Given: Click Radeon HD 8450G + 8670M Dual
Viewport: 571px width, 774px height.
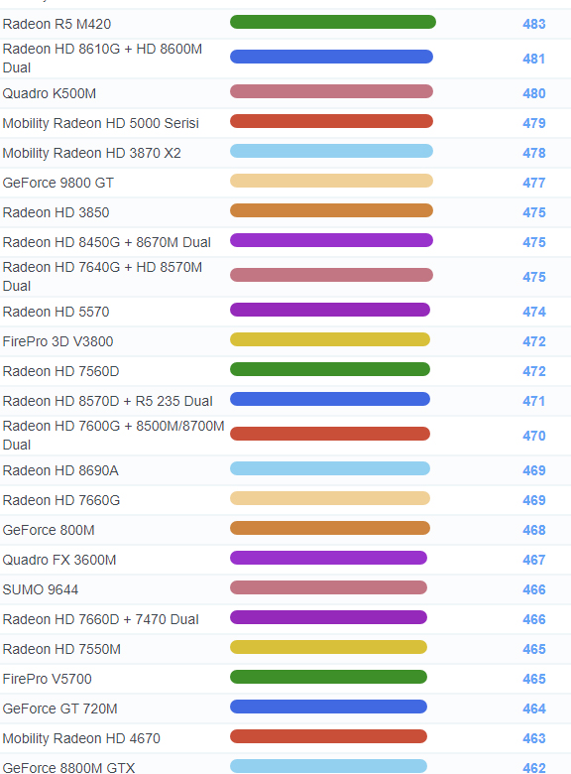Looking at the screenshot, I should point(106,242).
